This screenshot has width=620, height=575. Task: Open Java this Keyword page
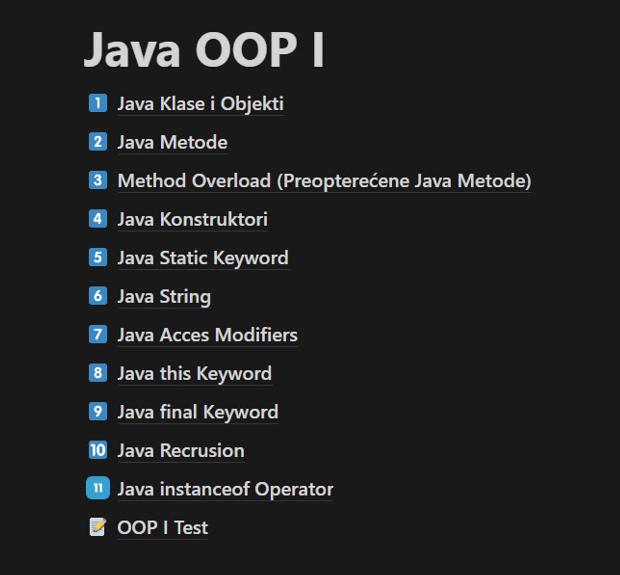click(194, 374)
